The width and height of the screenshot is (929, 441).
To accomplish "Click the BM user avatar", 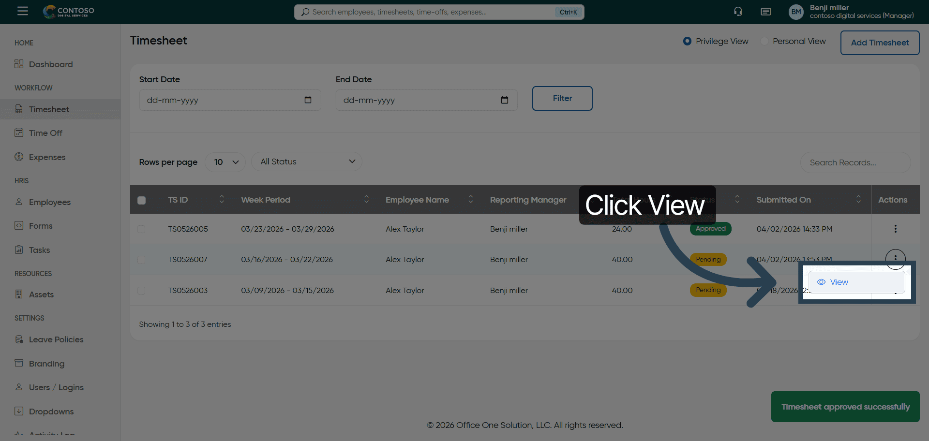I will point(796,12).
